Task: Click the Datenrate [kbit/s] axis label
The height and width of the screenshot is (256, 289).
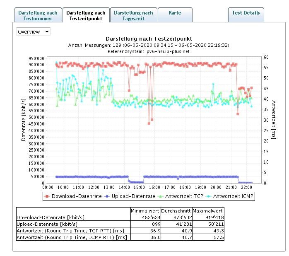Action: click(x=24, y=120)
